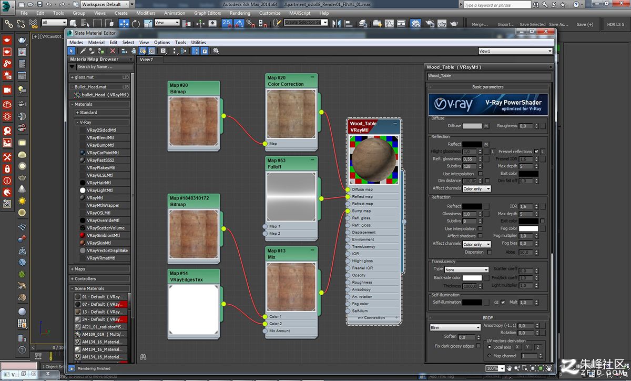Click the white Fog color swatch
The image size is (631, 381).
528,229
